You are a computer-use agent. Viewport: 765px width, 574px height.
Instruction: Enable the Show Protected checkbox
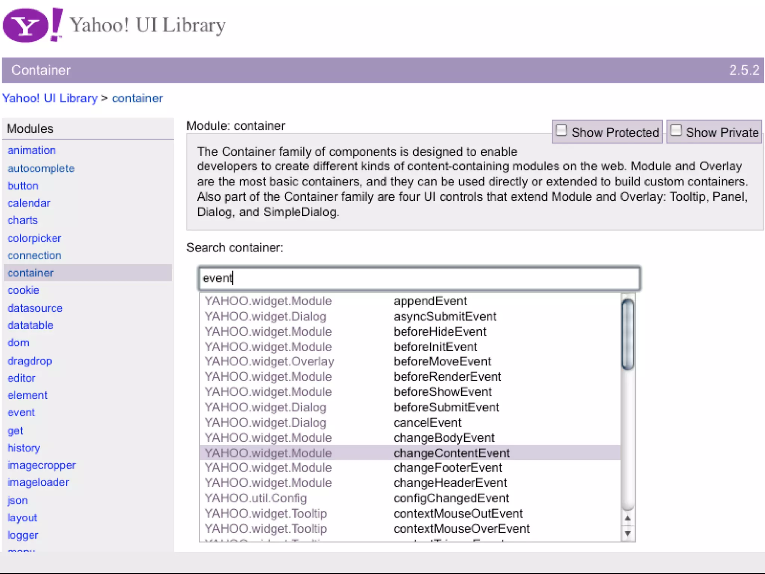(x=561, y=131)
